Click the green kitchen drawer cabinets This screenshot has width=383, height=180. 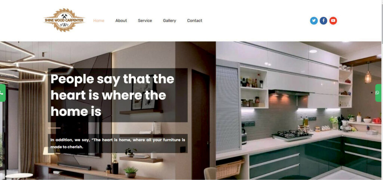coord(315,157)
